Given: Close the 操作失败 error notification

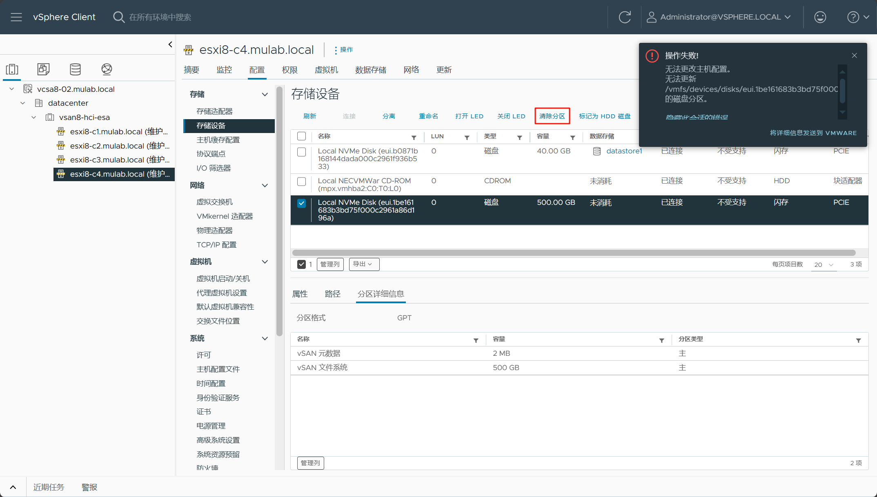Looking at the screenshot, I should tap(854, 55).
